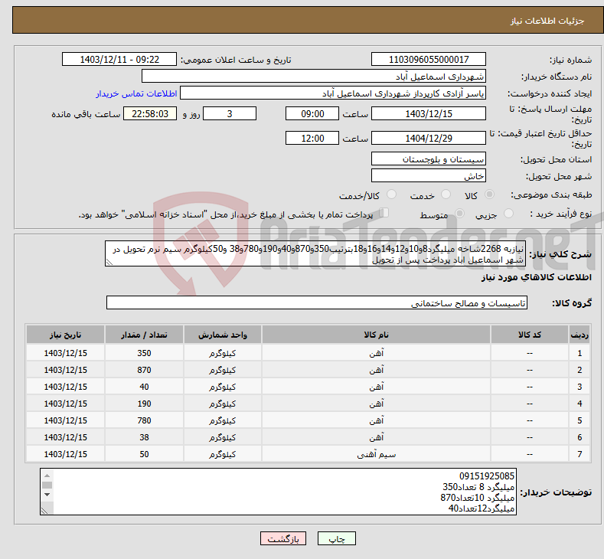Click the بازگشت (back) button
The height and width of the screenshot is (559, 604).
point(283,538)
